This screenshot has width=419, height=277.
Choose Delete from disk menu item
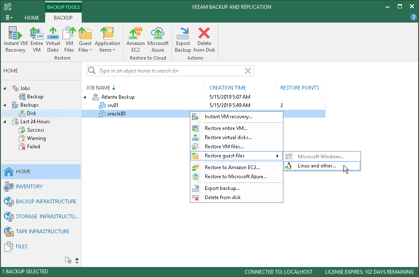237,197
